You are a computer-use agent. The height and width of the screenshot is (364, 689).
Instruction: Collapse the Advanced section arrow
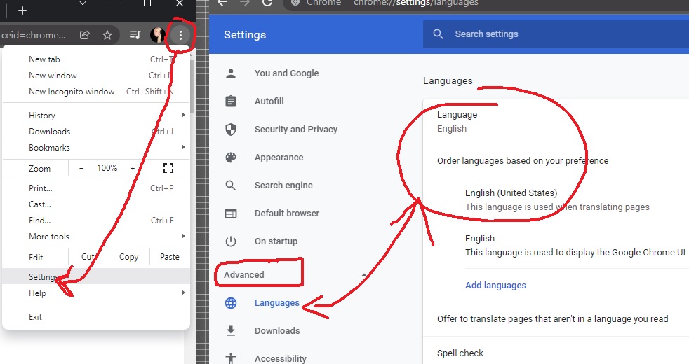pos(364,275)
